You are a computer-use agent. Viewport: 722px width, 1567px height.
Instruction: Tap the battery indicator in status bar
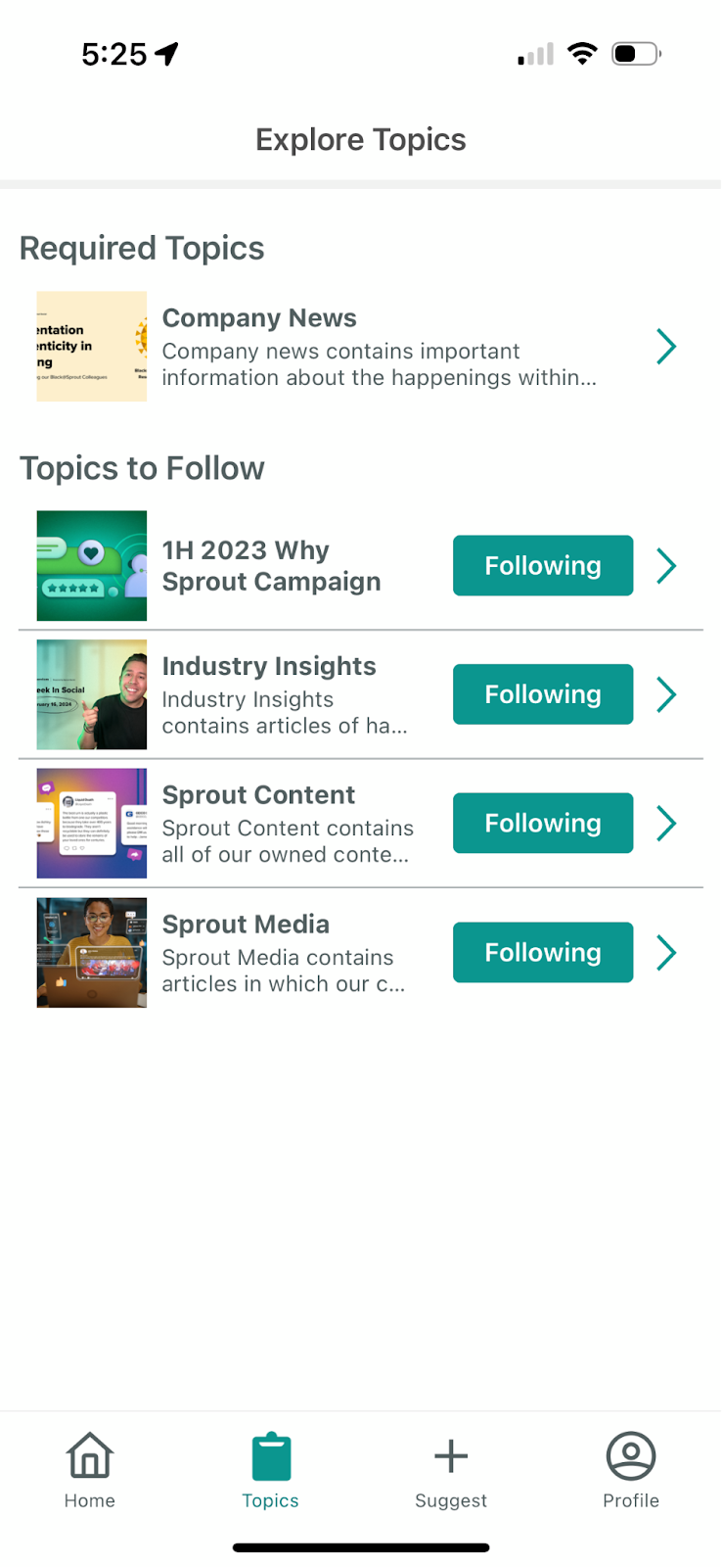pos(636,54)
